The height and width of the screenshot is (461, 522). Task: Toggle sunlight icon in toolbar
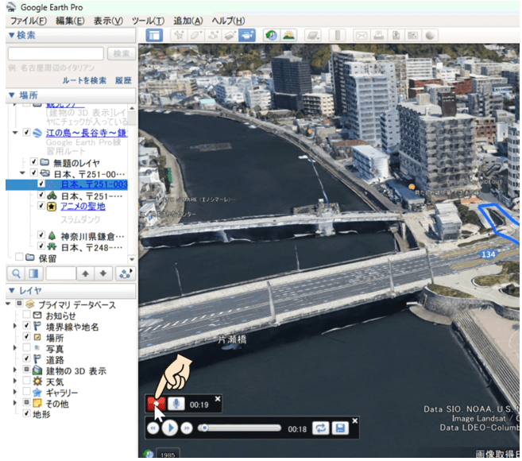288,35
